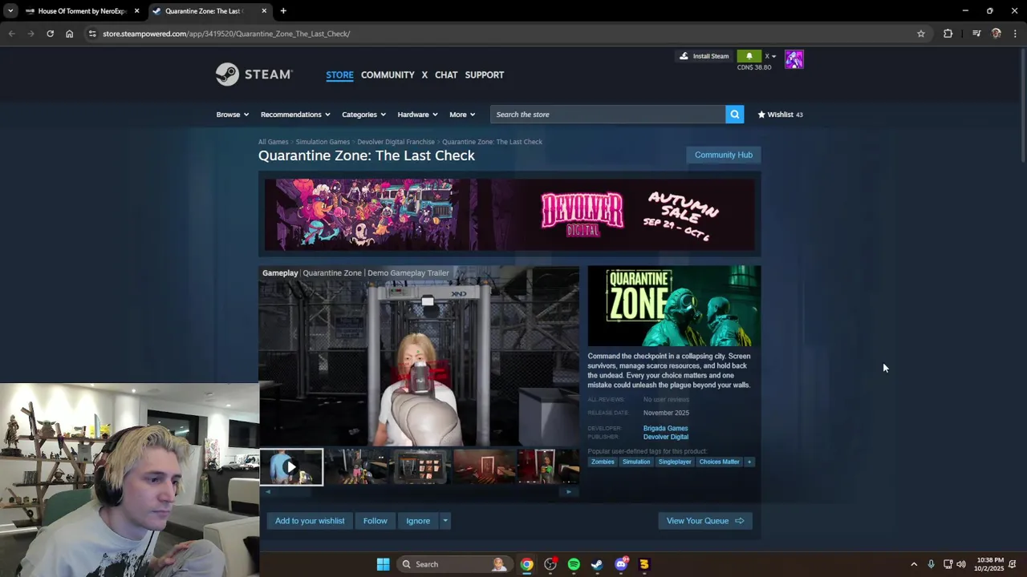The image size is (1027, 577).
Task: View site information icon in address bar
Action: click(x=92, y=34)
